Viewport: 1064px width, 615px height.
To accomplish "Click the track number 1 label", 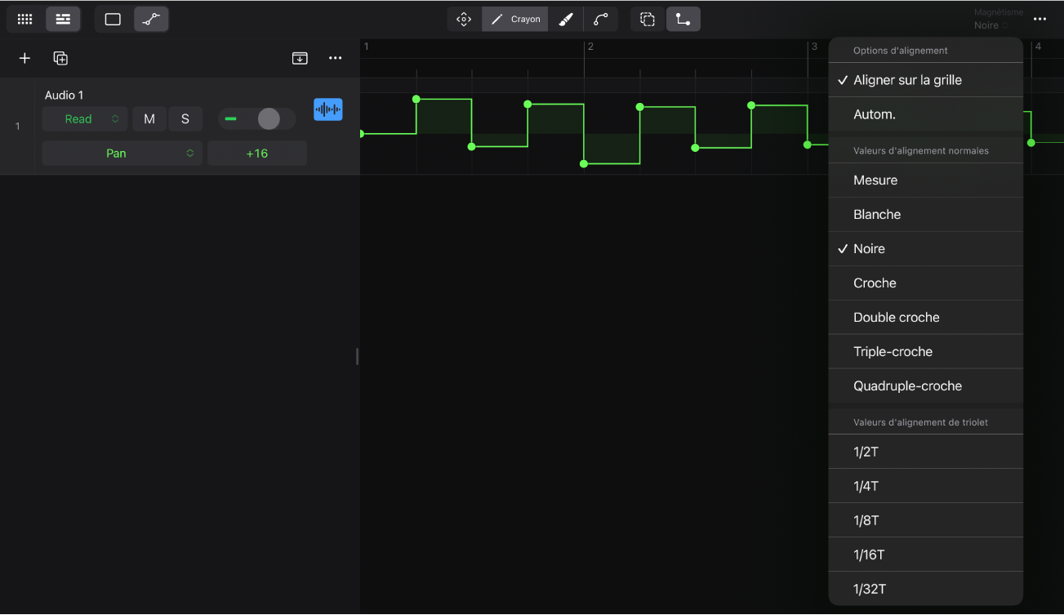I will (x=17, y=126).
